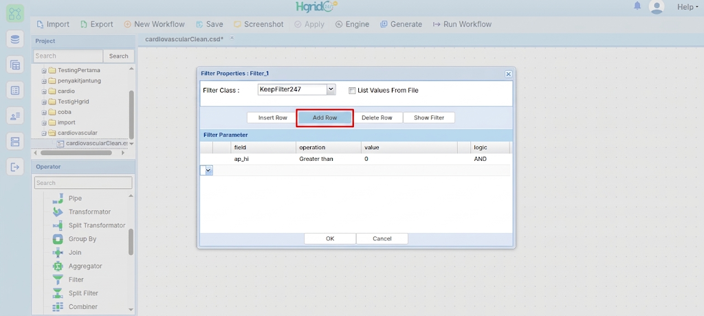The height and width of the screenshot is (316, 704).
Task: Click the operation column header
Action: coord(328,147)
